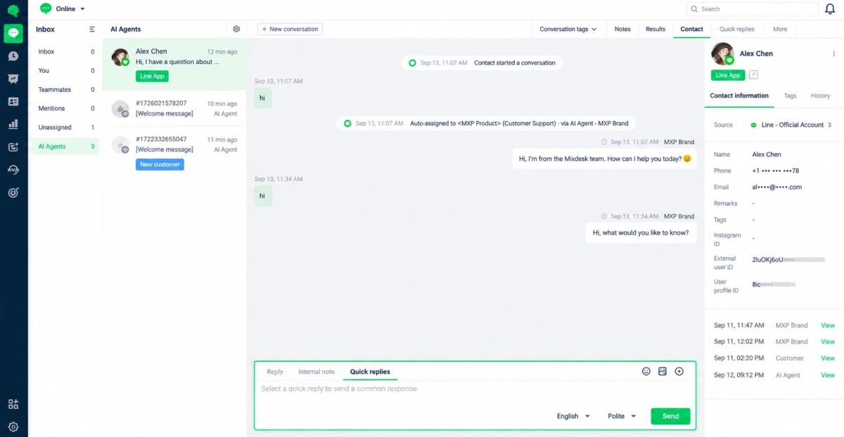Image resolution: width=844 pixels, height=437 pixels.
Task: Open the contact card icon in sidebar
Action: [x=13, y=101]
